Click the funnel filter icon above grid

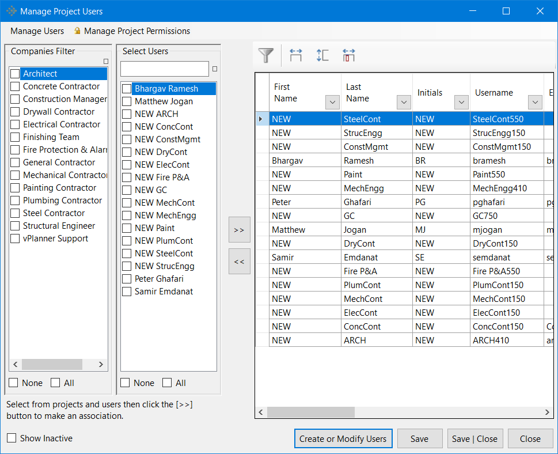(265, 55)
